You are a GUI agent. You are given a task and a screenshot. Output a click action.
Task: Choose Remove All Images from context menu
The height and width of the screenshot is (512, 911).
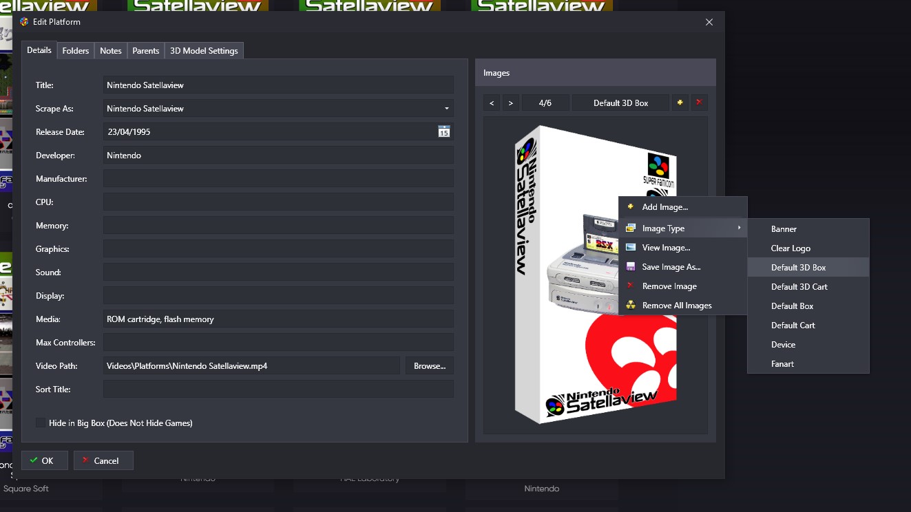(682, 305)
